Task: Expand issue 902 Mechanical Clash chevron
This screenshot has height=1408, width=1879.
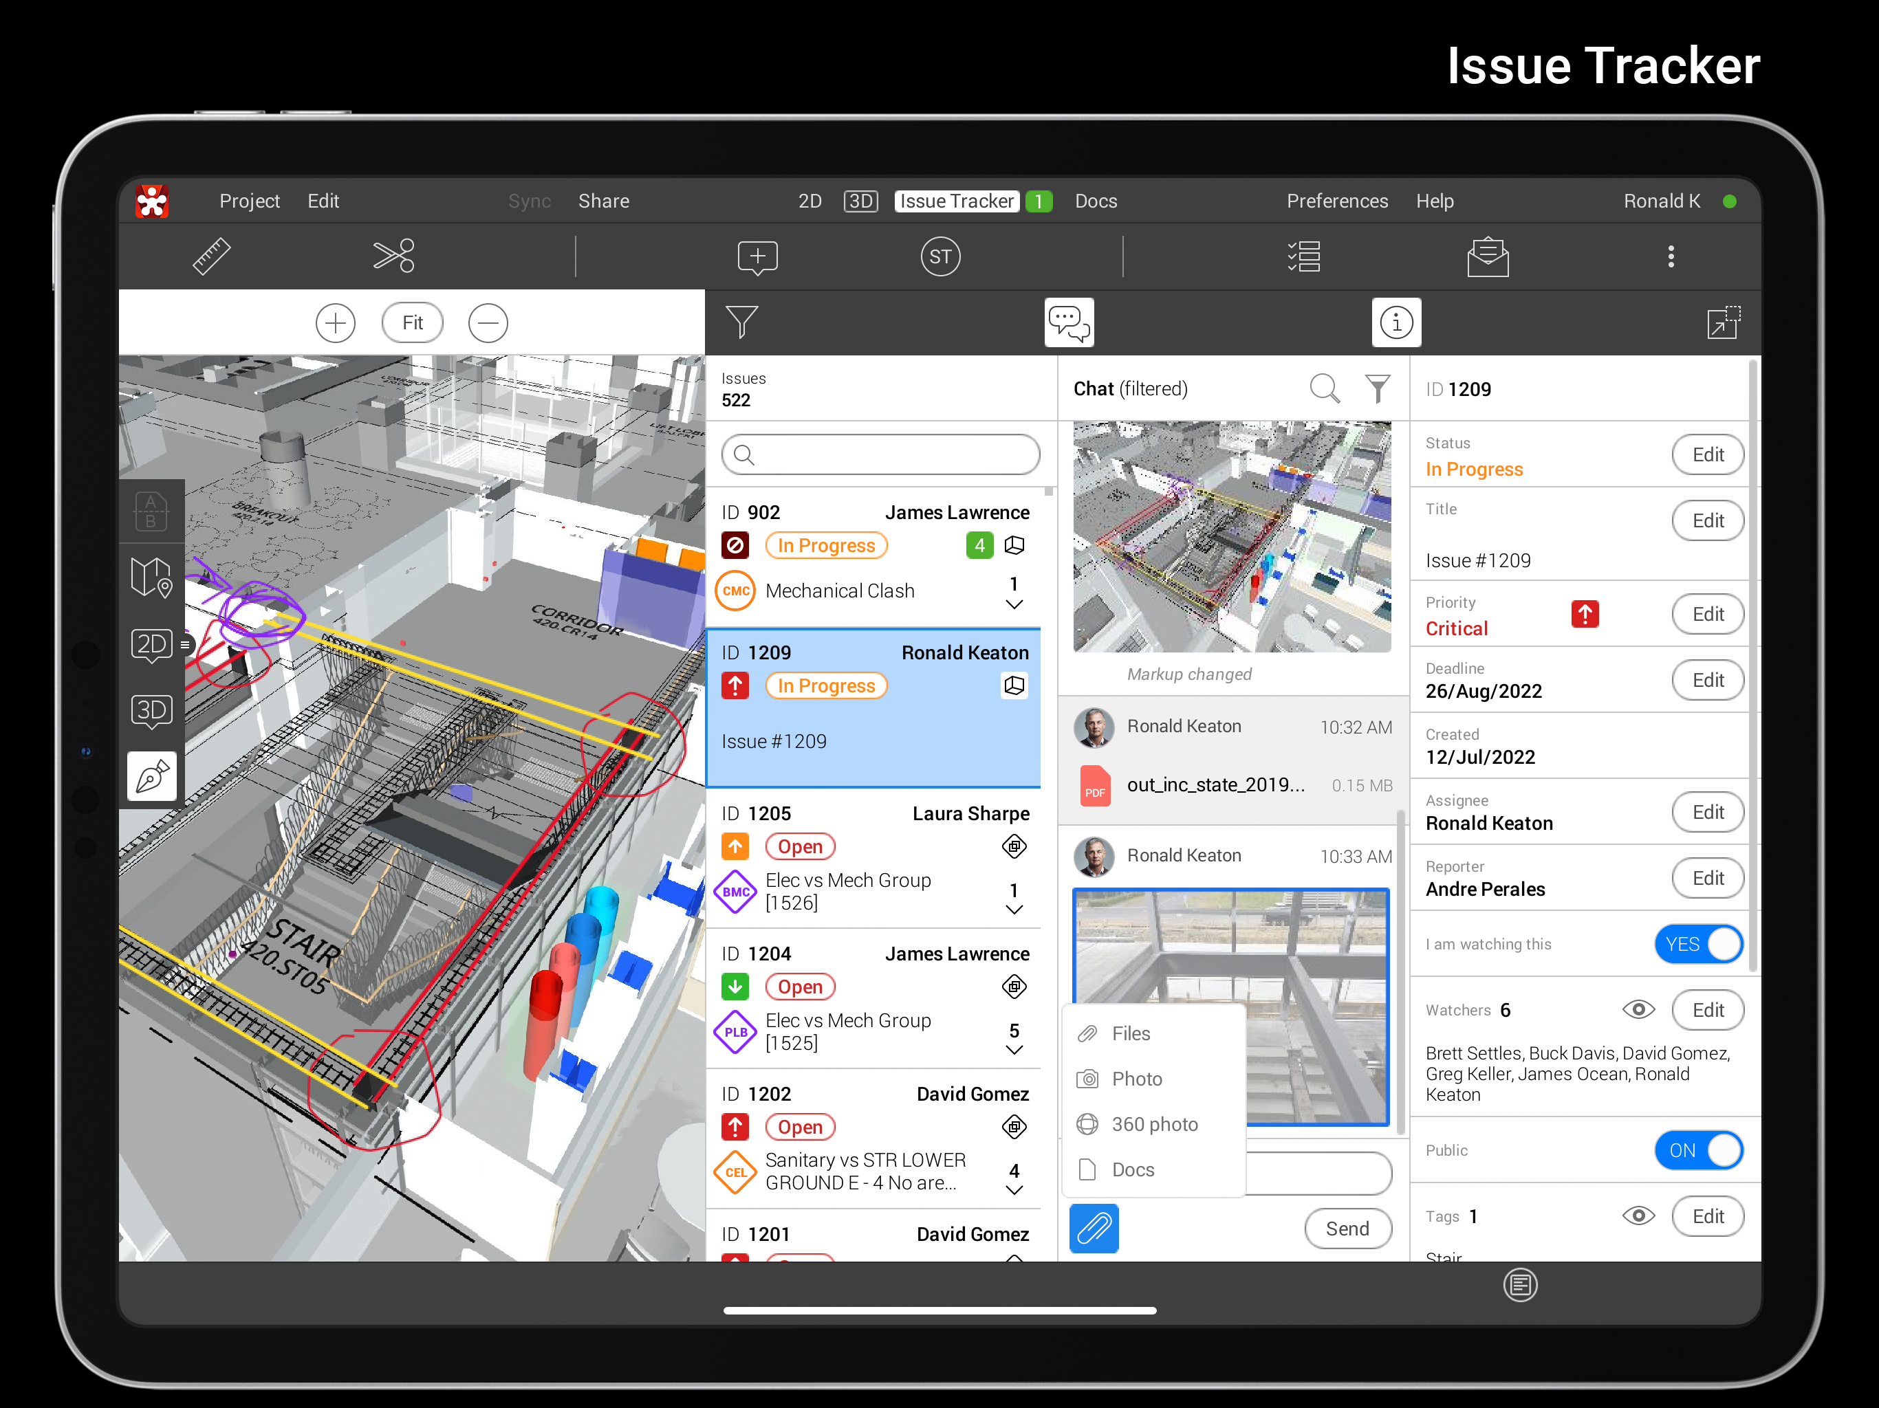Action: (x=1013, y=604)
